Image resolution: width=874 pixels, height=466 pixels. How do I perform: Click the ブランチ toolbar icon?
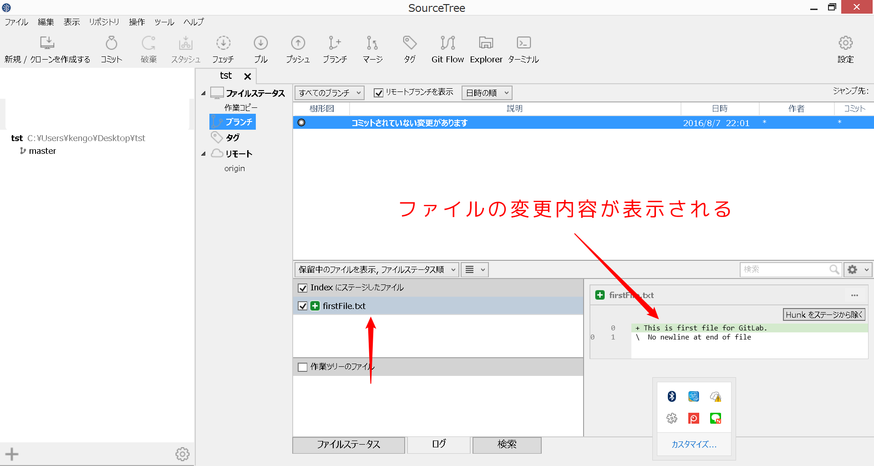pos(335,43)
